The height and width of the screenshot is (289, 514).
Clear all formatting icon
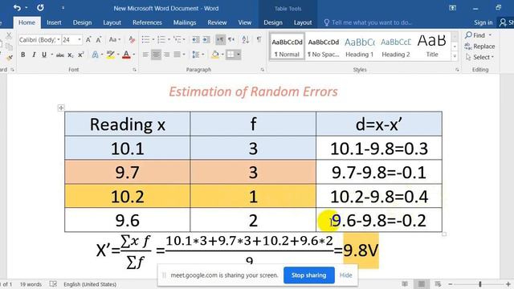point(132,39)
